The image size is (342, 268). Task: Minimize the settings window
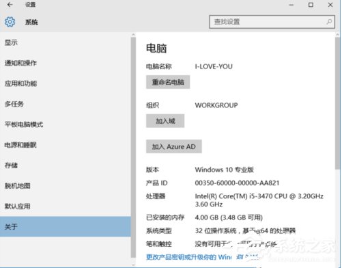coord(291,5)
